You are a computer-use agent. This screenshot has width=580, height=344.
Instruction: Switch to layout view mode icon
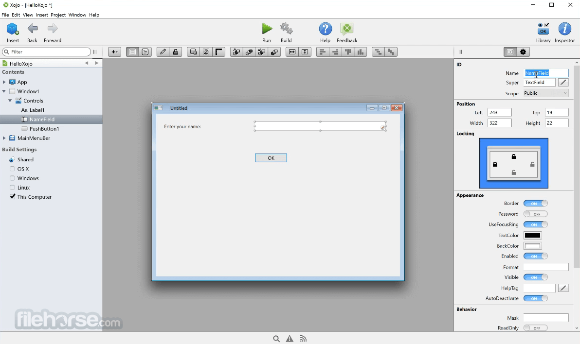click(132, 52)
